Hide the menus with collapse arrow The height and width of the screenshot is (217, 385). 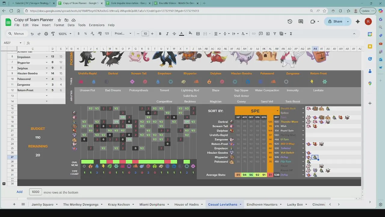[354, 34]
